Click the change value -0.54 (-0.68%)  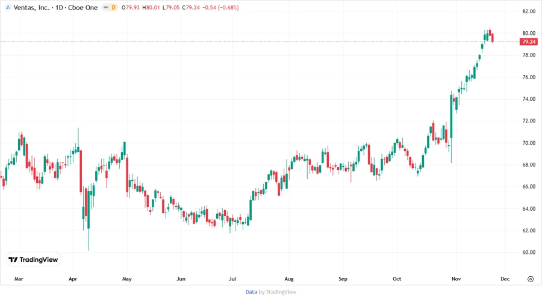coord(220,7)
